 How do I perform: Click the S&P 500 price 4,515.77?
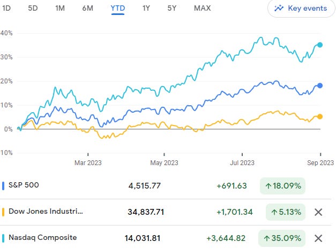coord(145,186)
